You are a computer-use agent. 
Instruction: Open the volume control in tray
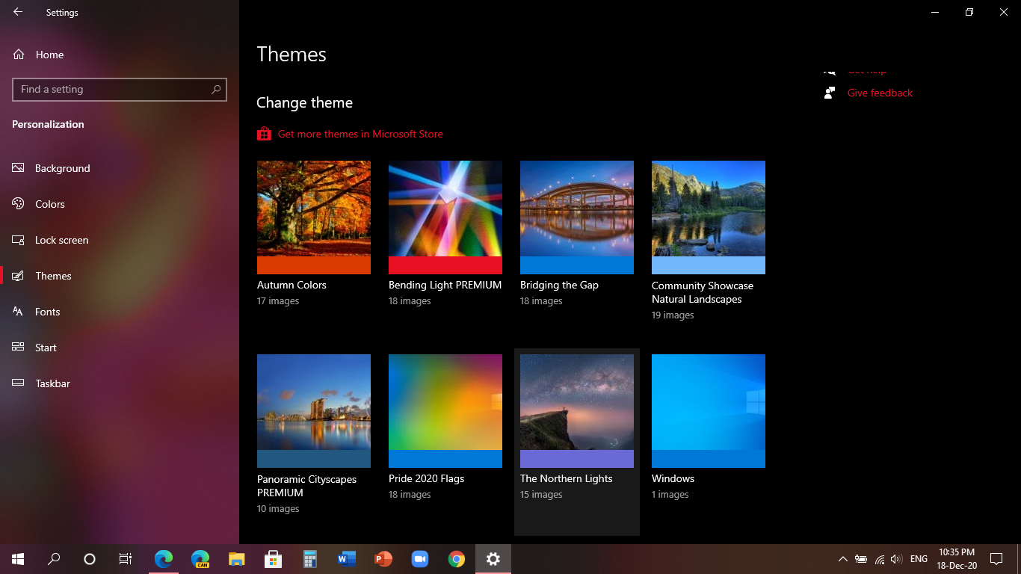tap(897, 559)
